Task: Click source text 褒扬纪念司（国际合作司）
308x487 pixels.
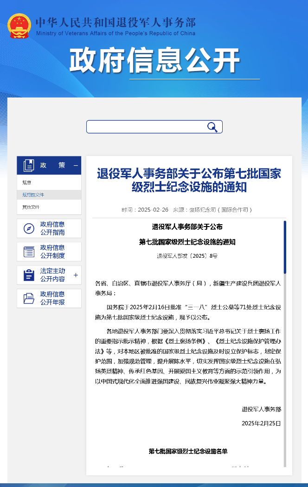Action: coord(220,210)
